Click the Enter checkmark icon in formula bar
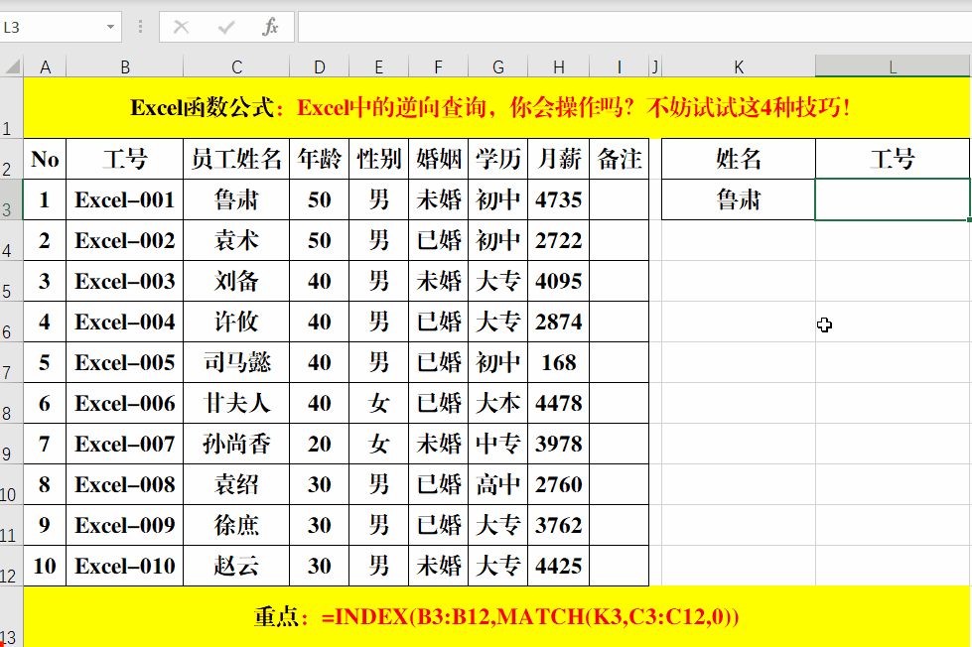 click(x=226, y=27)
